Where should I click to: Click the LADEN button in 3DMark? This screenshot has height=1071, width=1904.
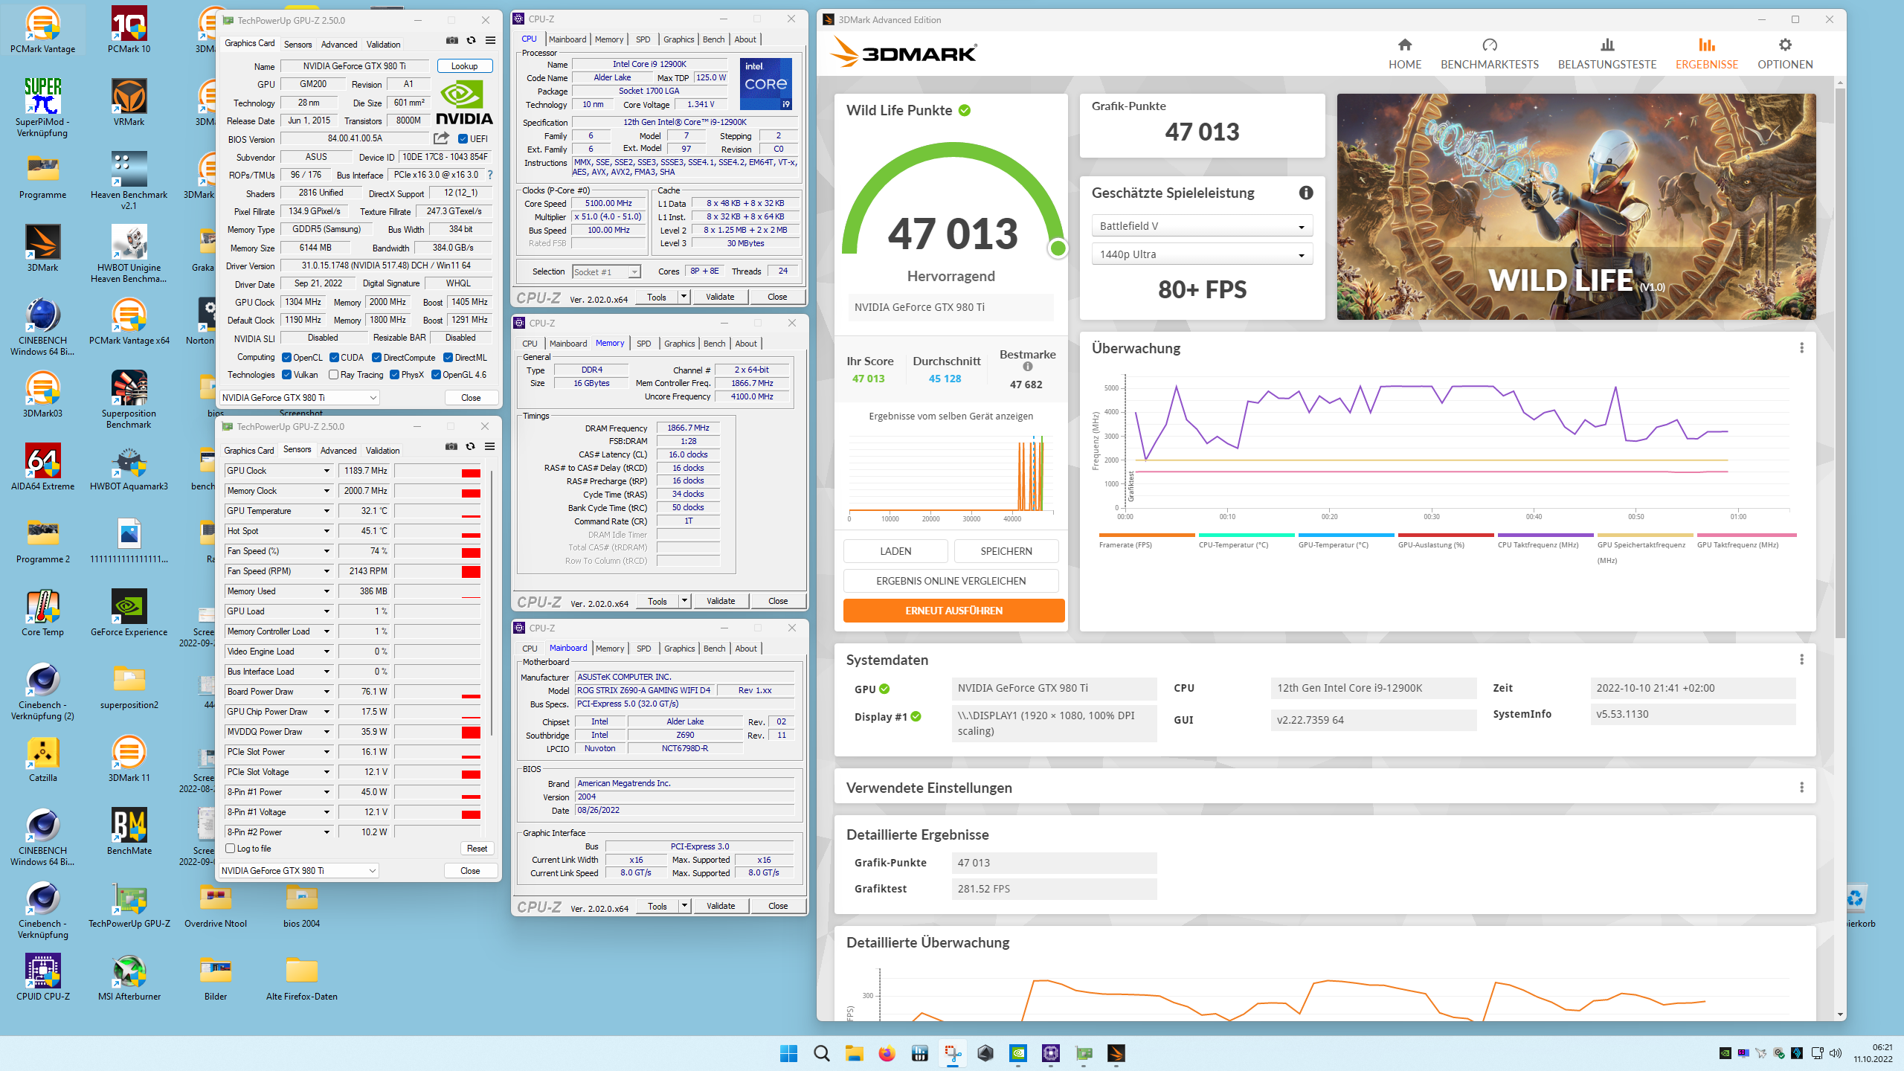click(x=895, y=551)
